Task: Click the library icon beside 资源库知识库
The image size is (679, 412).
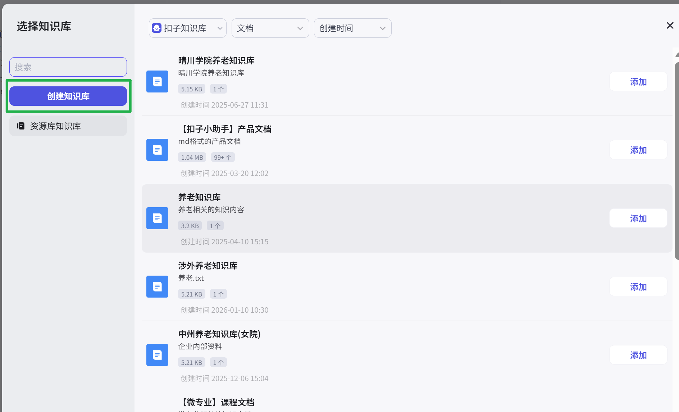Action: 20,126
